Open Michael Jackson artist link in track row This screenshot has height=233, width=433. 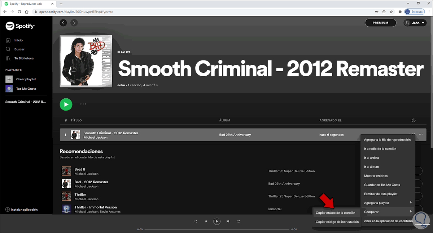(x=96, y=138)
